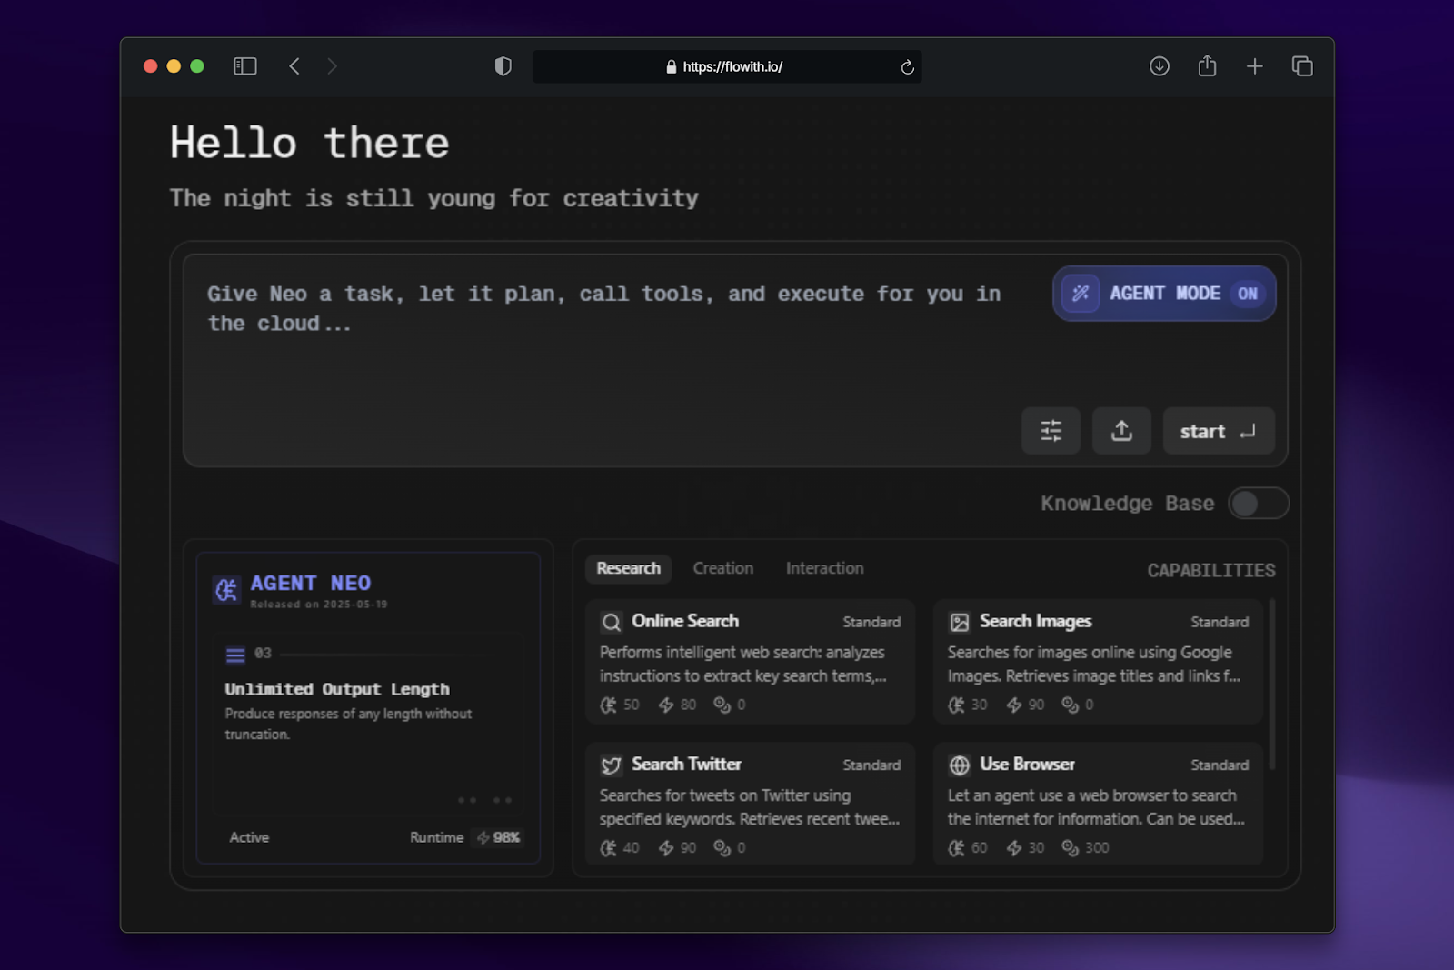Go back using the back arrow
The width and height of the screenshot is (1454, 970).
pos(294,66)
